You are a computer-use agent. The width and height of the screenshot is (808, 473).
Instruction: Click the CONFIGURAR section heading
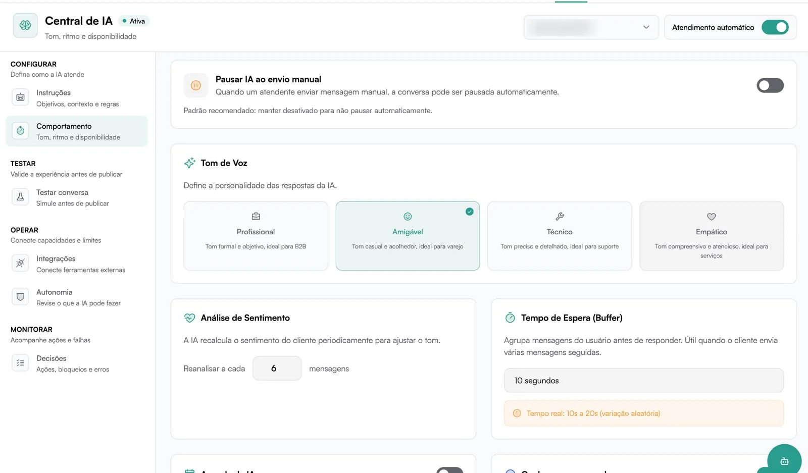tap(33, 64)
